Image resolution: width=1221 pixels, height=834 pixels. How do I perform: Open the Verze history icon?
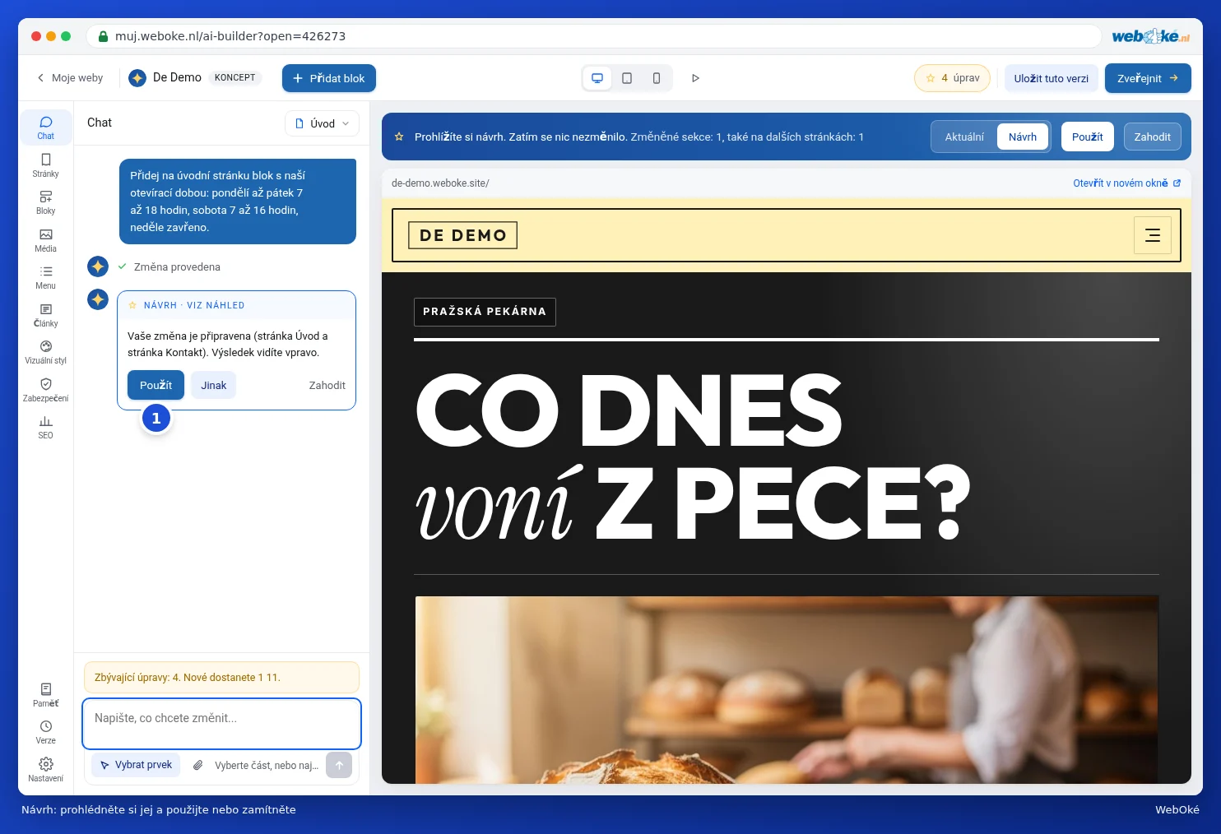(45, 732)
